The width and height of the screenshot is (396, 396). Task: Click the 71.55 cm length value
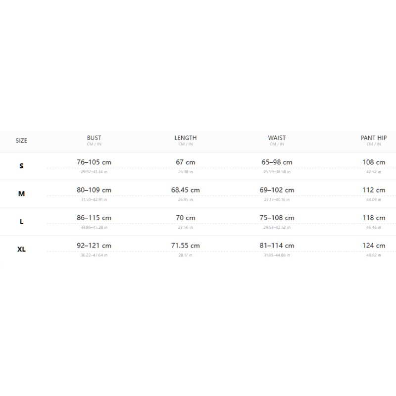pos(185,246)
